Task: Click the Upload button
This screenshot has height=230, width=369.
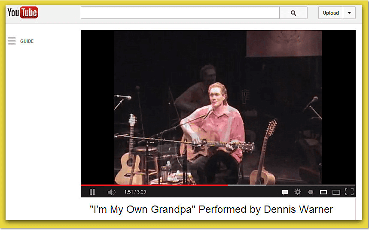Action: [331, 13]
